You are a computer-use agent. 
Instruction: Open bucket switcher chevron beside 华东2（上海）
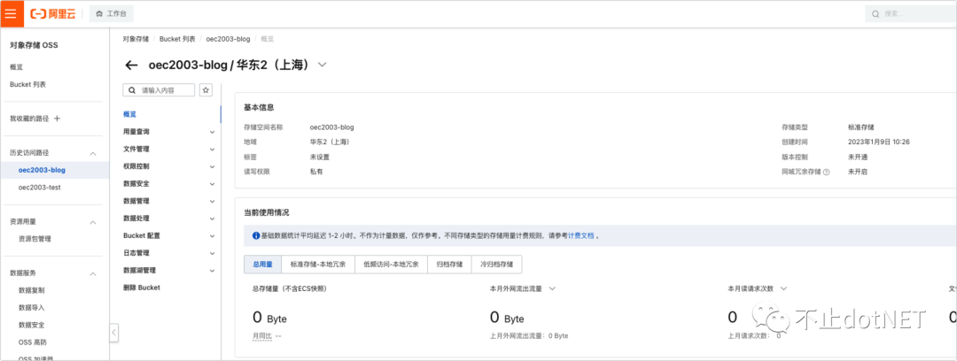323,65
